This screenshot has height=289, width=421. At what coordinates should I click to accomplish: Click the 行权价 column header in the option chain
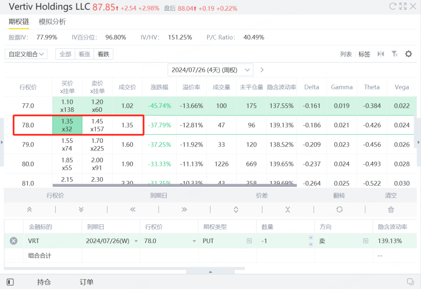click(x=28, y=87)
